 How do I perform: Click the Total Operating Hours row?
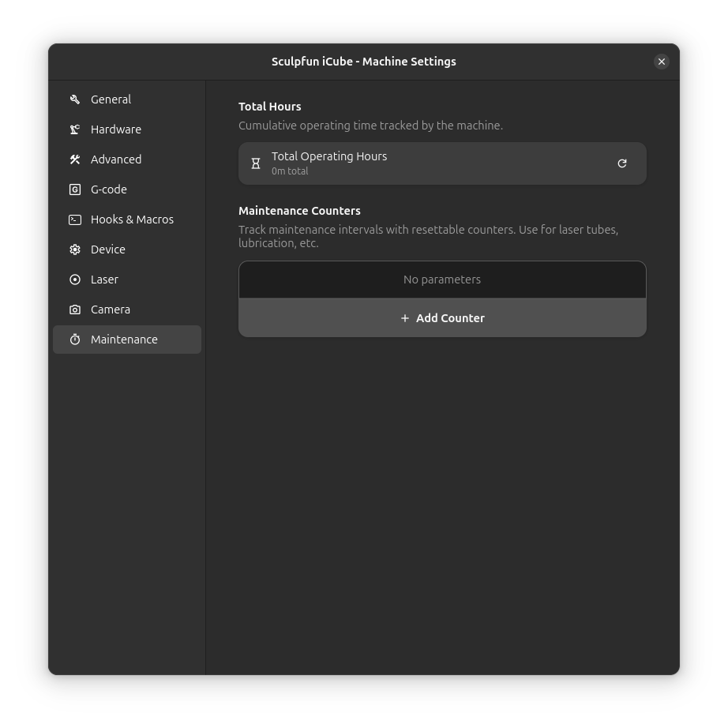point(442,163)
